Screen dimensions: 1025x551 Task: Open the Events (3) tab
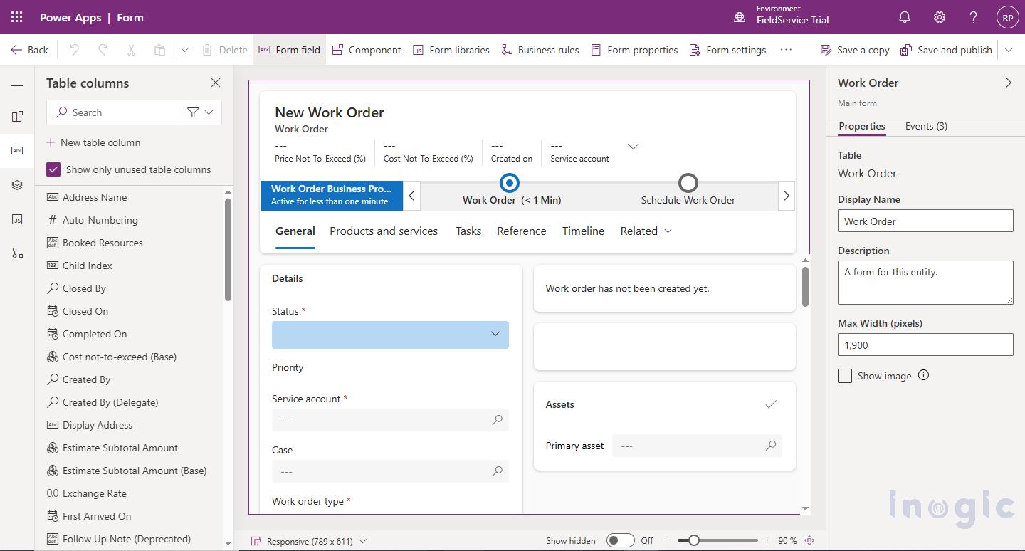[926, 126]
